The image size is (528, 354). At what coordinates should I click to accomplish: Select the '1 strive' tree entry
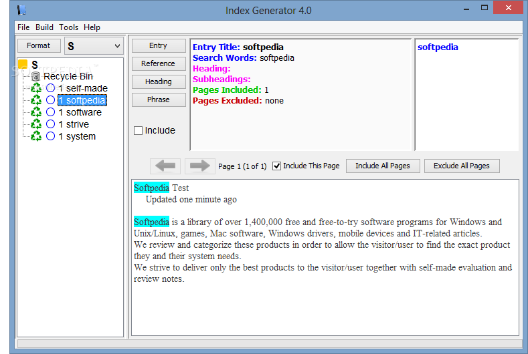tap(74, 124)
